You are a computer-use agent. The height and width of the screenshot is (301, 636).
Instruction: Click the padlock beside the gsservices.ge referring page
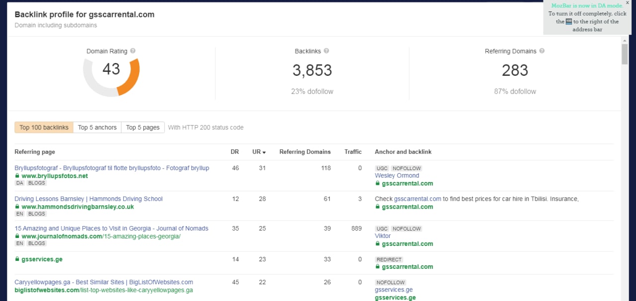pyautogui.click(x=17, y=259)
